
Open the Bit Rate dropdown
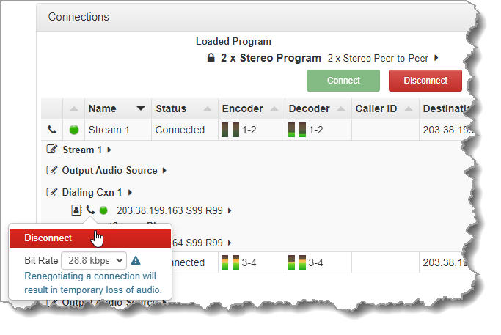[x=94, y=260]
